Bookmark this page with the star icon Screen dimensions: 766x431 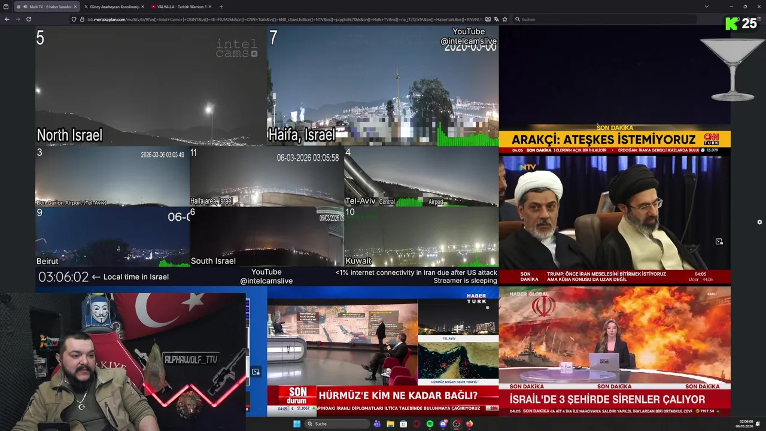[x=505, y=19]
